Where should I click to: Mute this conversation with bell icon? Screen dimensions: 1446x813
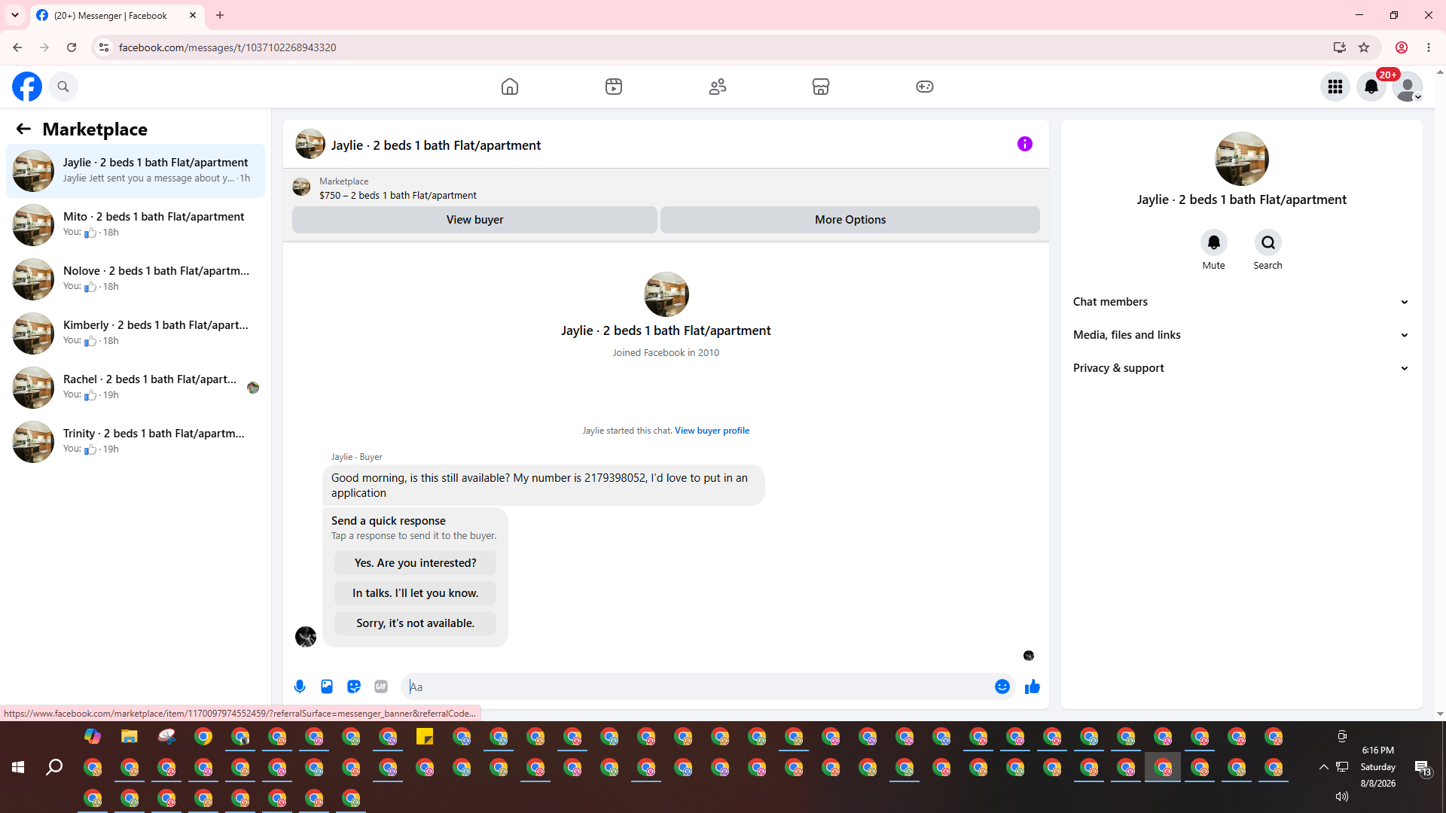[1214, 242]
